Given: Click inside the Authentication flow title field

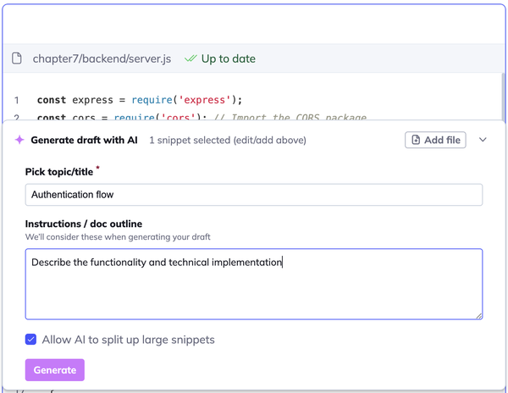Looking at the screenshot, I should 253,195.
